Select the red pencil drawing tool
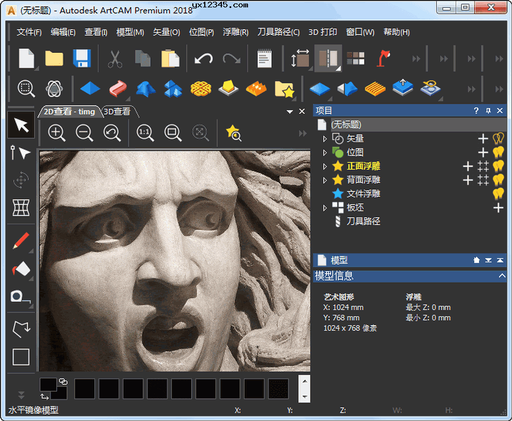Screen dimensions: 512x421 point(21,241)
